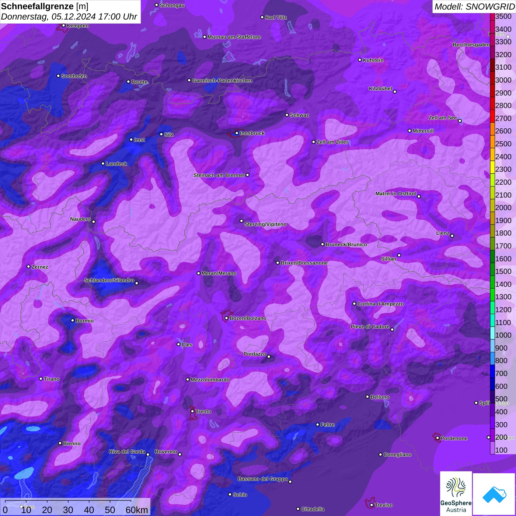
Task: Select the 700 m blue legend color
Action: [x=492, y=372]
